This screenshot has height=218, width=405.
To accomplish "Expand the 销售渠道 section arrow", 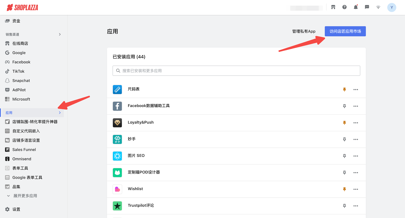I will click(60, 34).
